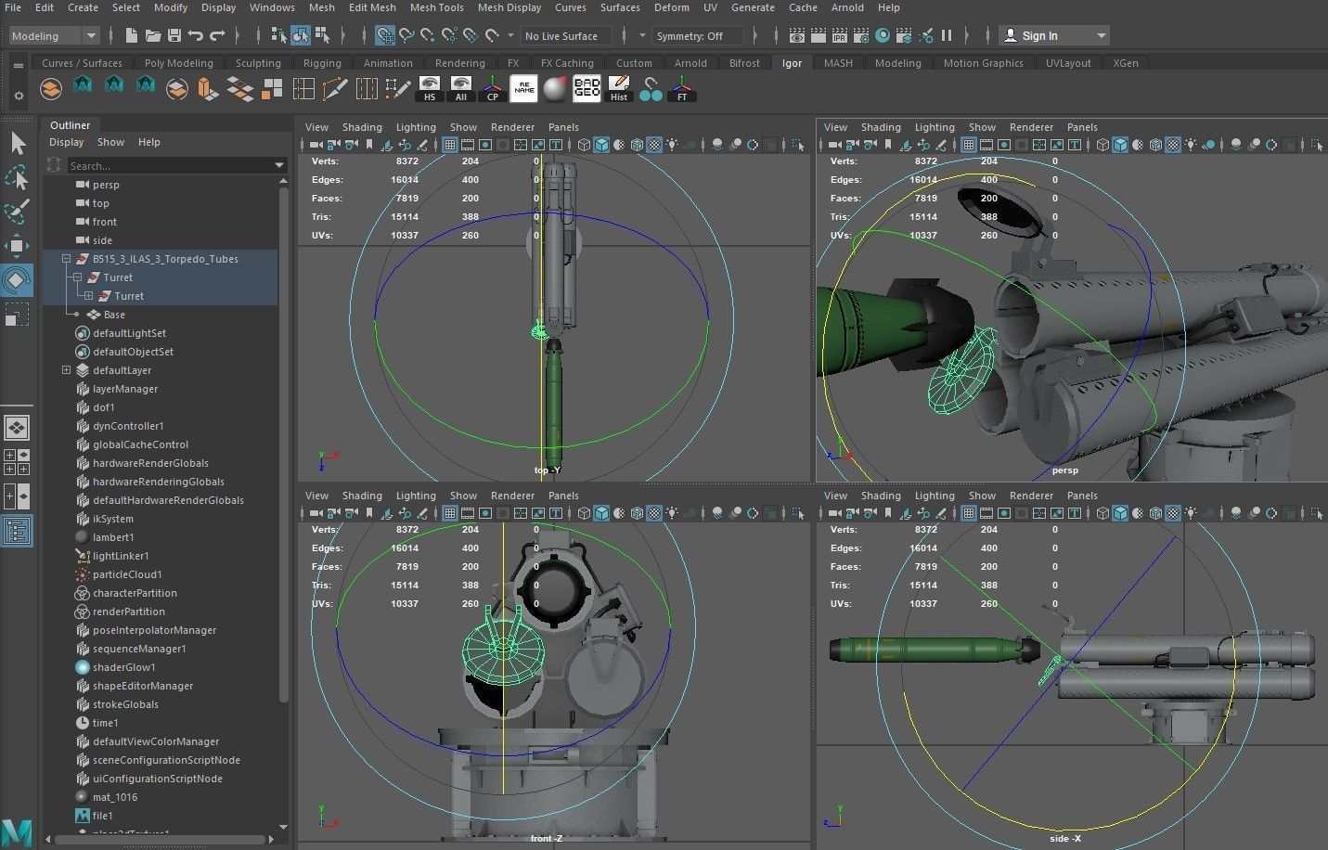Click No Live Surface field

click(565, 35)
